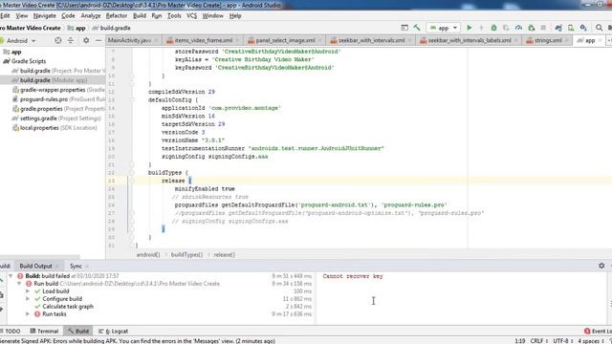
Task: Open the Logcat tool window
Action: tap(114, 332)
